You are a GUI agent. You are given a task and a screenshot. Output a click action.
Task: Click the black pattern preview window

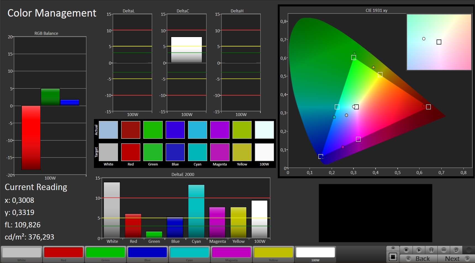pos(375,213)
